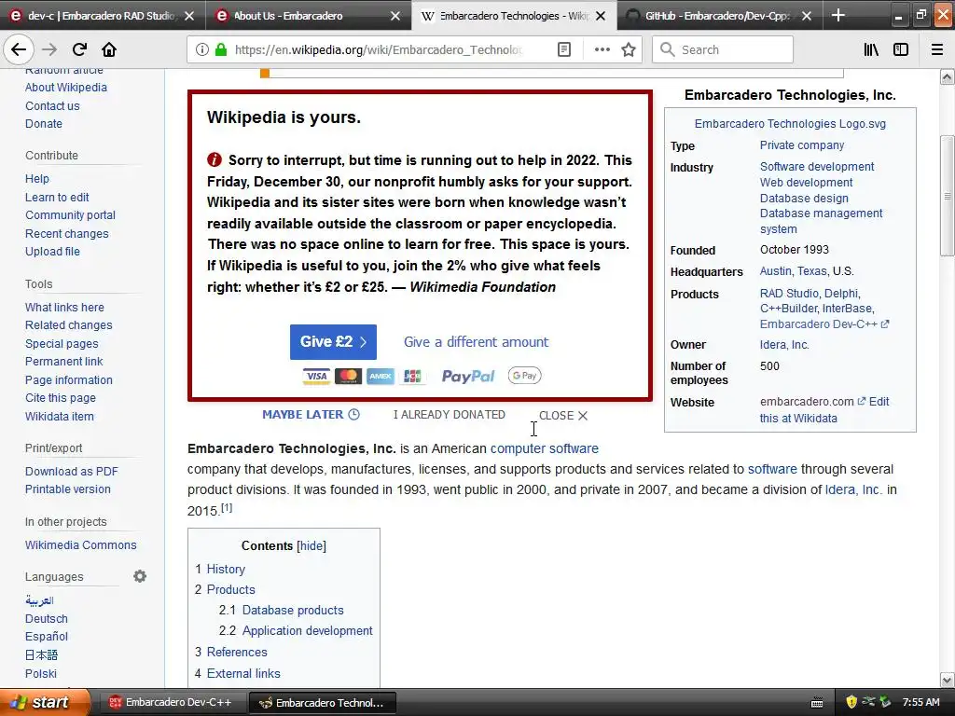Viewport: 955px width, 716px height.
Task: Toggle the sidebar icon in toolbar
Action: tap(901, 49)
